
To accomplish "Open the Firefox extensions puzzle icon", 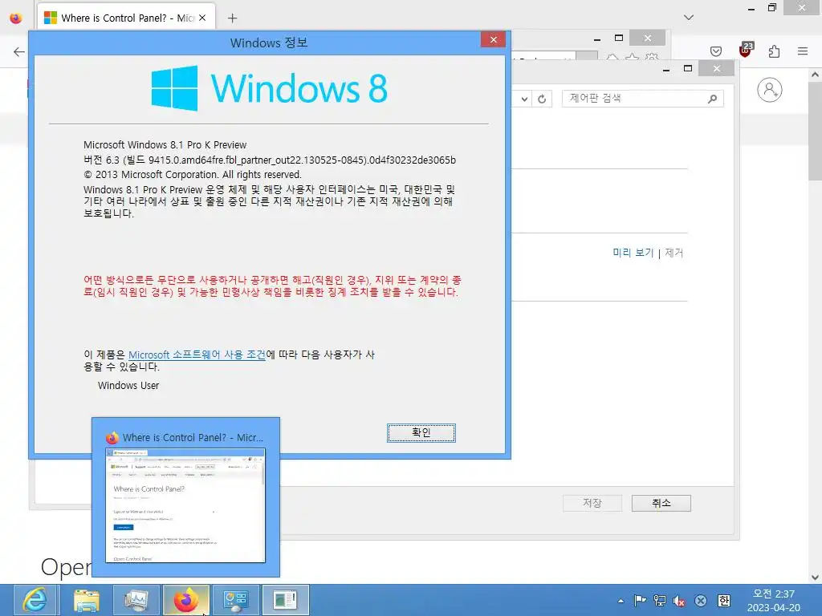I will tap(774, 51).
